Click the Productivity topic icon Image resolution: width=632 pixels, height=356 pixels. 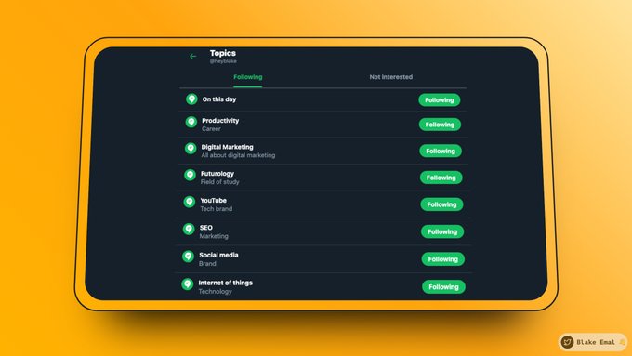tap(191, 122)
